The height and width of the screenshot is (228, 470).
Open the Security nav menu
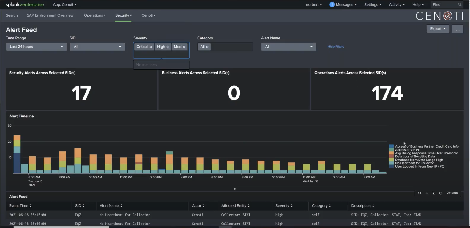[124, 15]
